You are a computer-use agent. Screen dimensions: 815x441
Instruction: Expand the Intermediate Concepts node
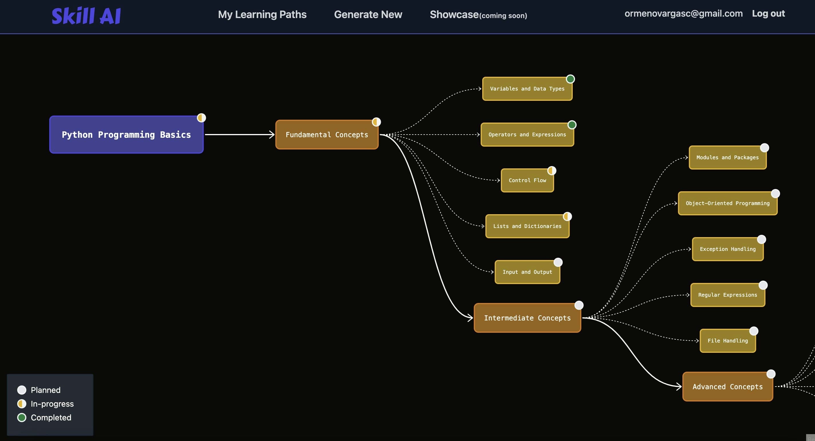tap(527, 318)
